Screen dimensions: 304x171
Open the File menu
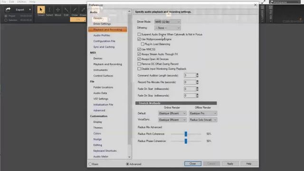tap(4, 2)
